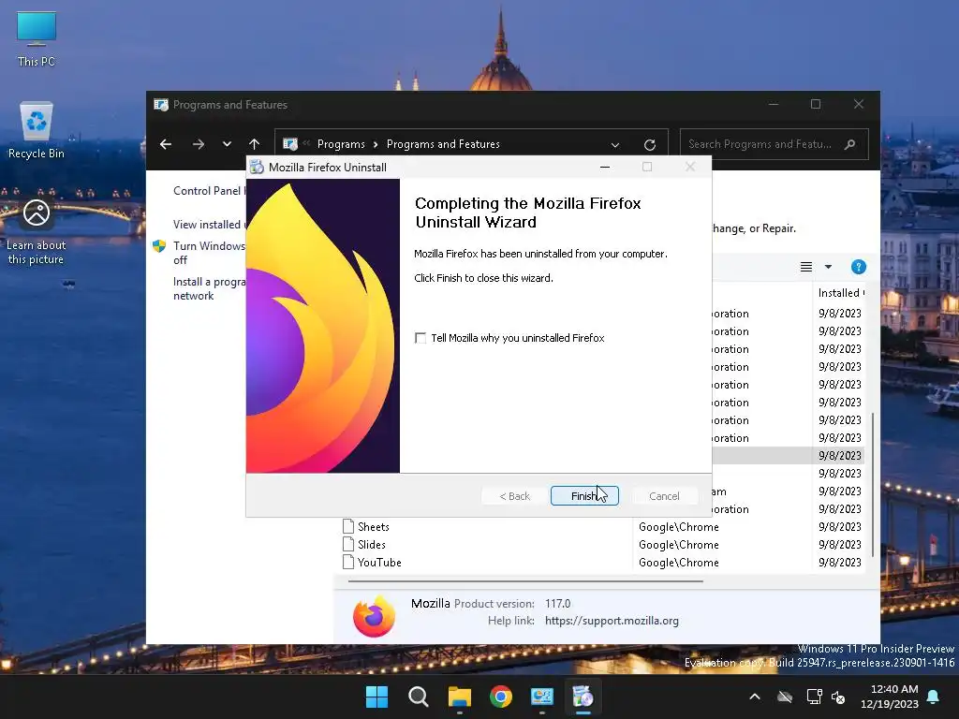Open Control Panel Home link
Screen dimensions: 959x719
(209, 191)
